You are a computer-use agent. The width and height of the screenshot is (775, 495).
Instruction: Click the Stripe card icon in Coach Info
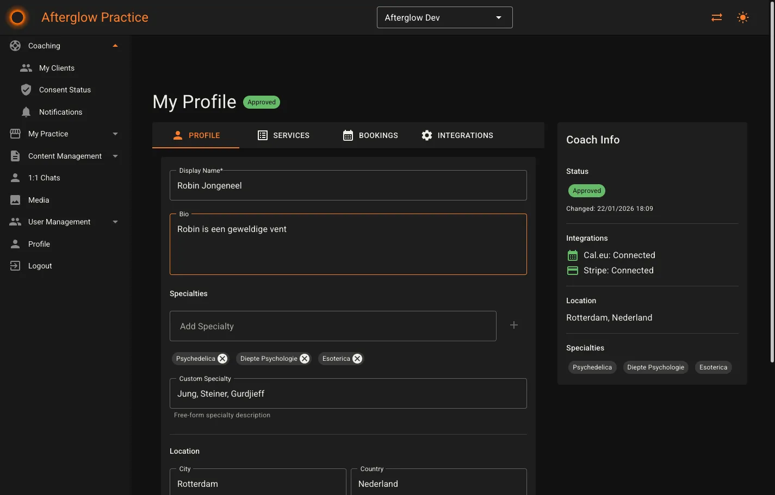click(572, 270)
